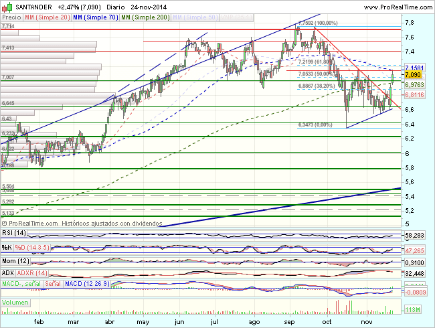This screenshot has width=435, height=328.
Task: Click the 6,8116 red price tag
Action: click(x=414, y=95)
